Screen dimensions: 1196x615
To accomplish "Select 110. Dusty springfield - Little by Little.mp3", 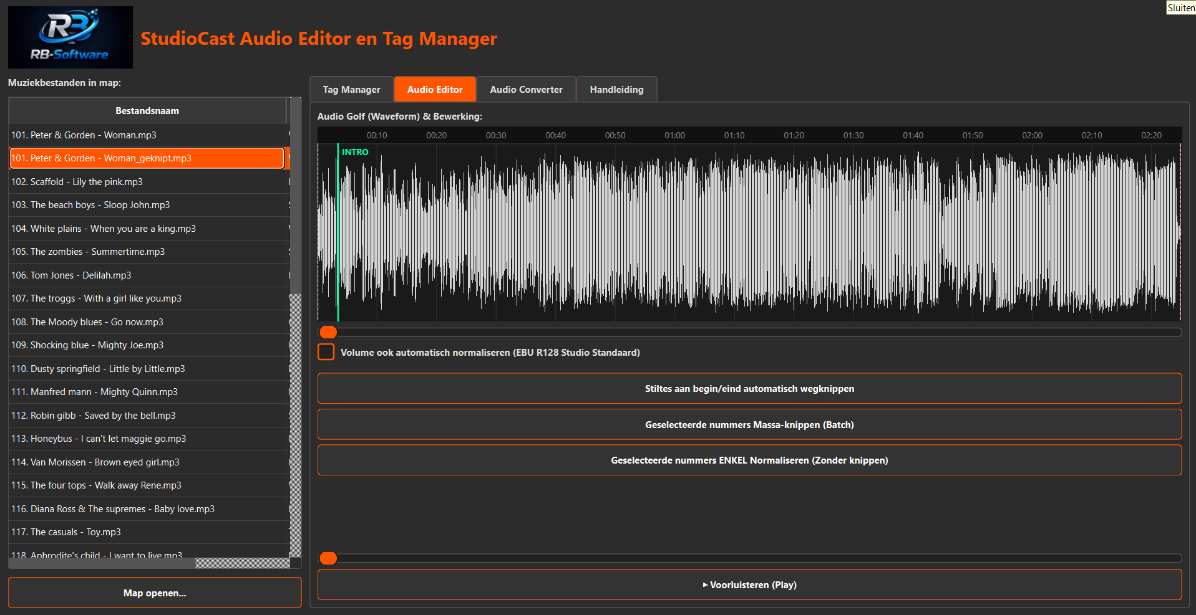I will click(x=147, y=368).
